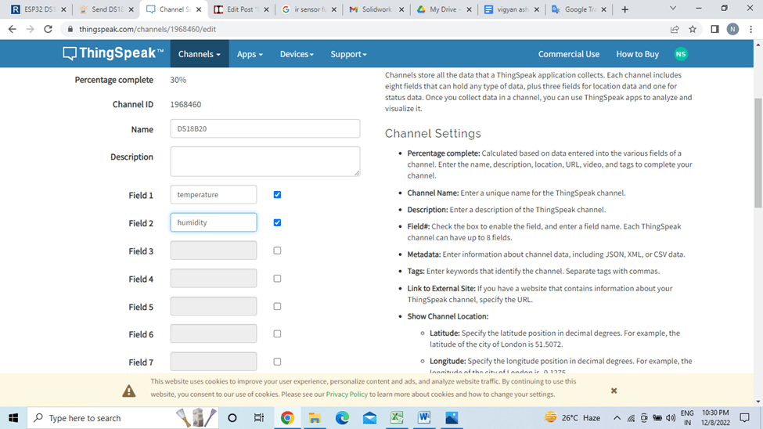The height and width of the screenshot is (429, 763).
Task: Click the volume speaker tray icon
Action: click(671, 418)
